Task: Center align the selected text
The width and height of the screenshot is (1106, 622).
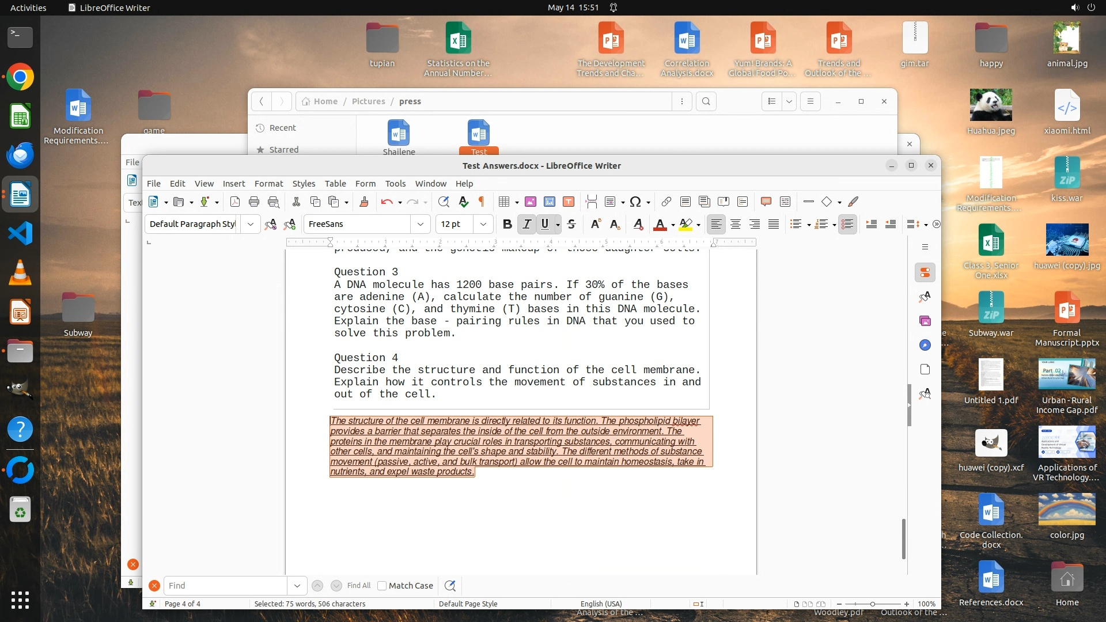Action: coord(736,224)
